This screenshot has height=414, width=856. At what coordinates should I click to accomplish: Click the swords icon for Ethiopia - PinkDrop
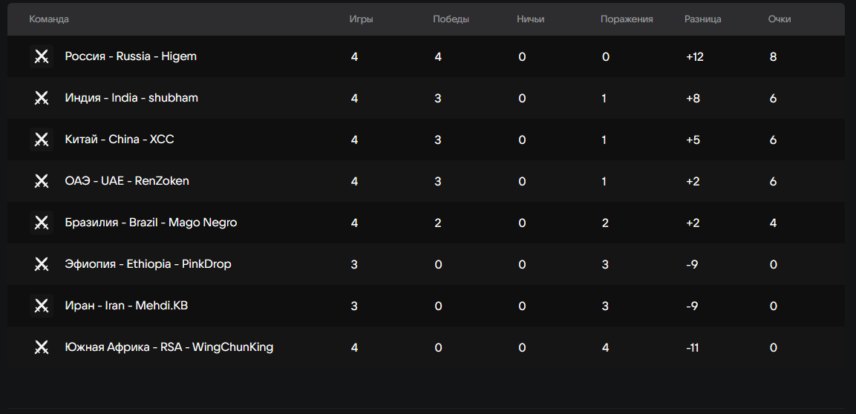click(42, 264)
